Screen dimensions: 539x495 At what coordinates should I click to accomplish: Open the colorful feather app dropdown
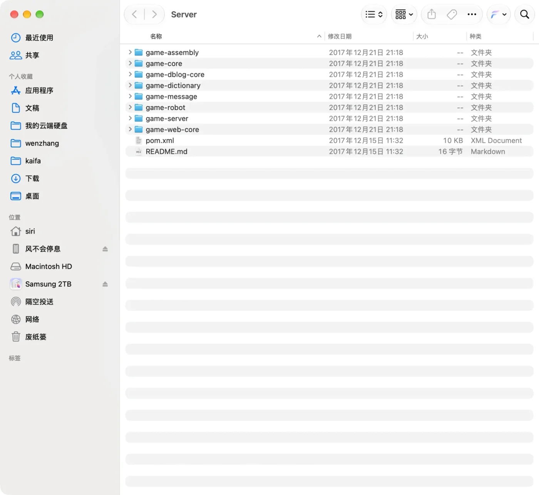coord(499,15)
